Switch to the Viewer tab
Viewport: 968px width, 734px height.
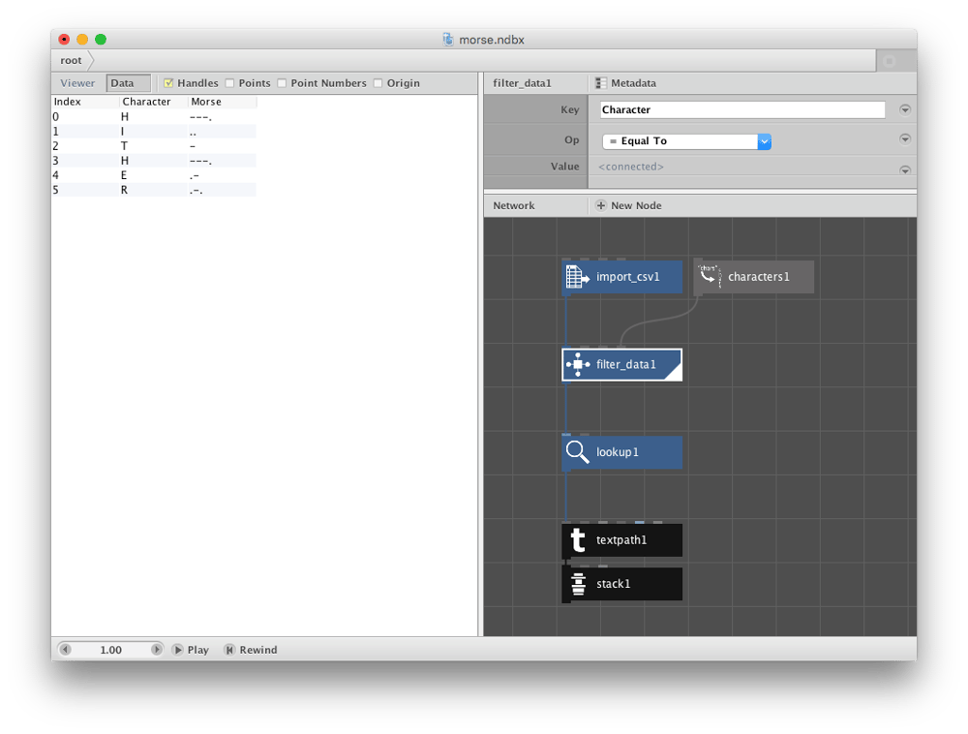tap(77, 83)
